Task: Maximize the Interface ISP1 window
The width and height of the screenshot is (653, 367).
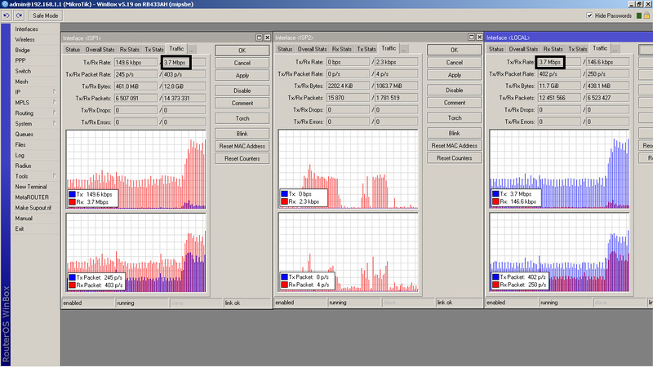Action: tap(258, 38)
